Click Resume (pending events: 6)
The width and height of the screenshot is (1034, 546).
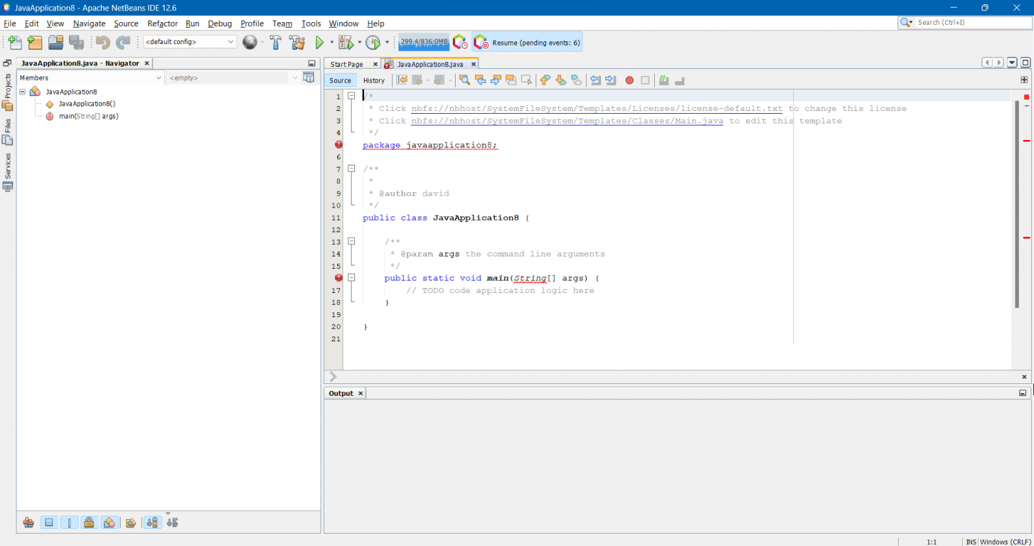coord(527,42)
